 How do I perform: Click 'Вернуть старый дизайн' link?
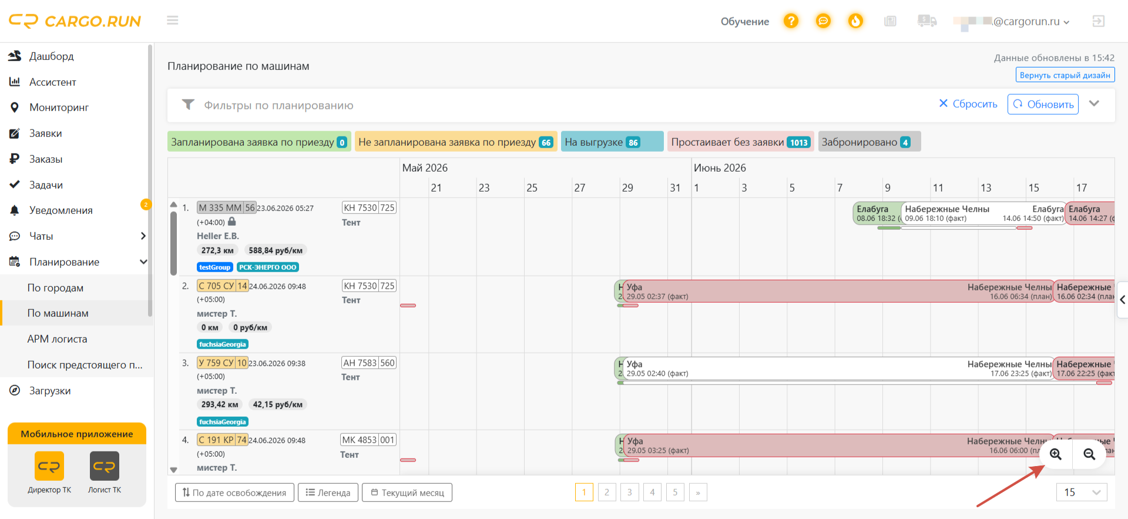(x=1065, y=75)
